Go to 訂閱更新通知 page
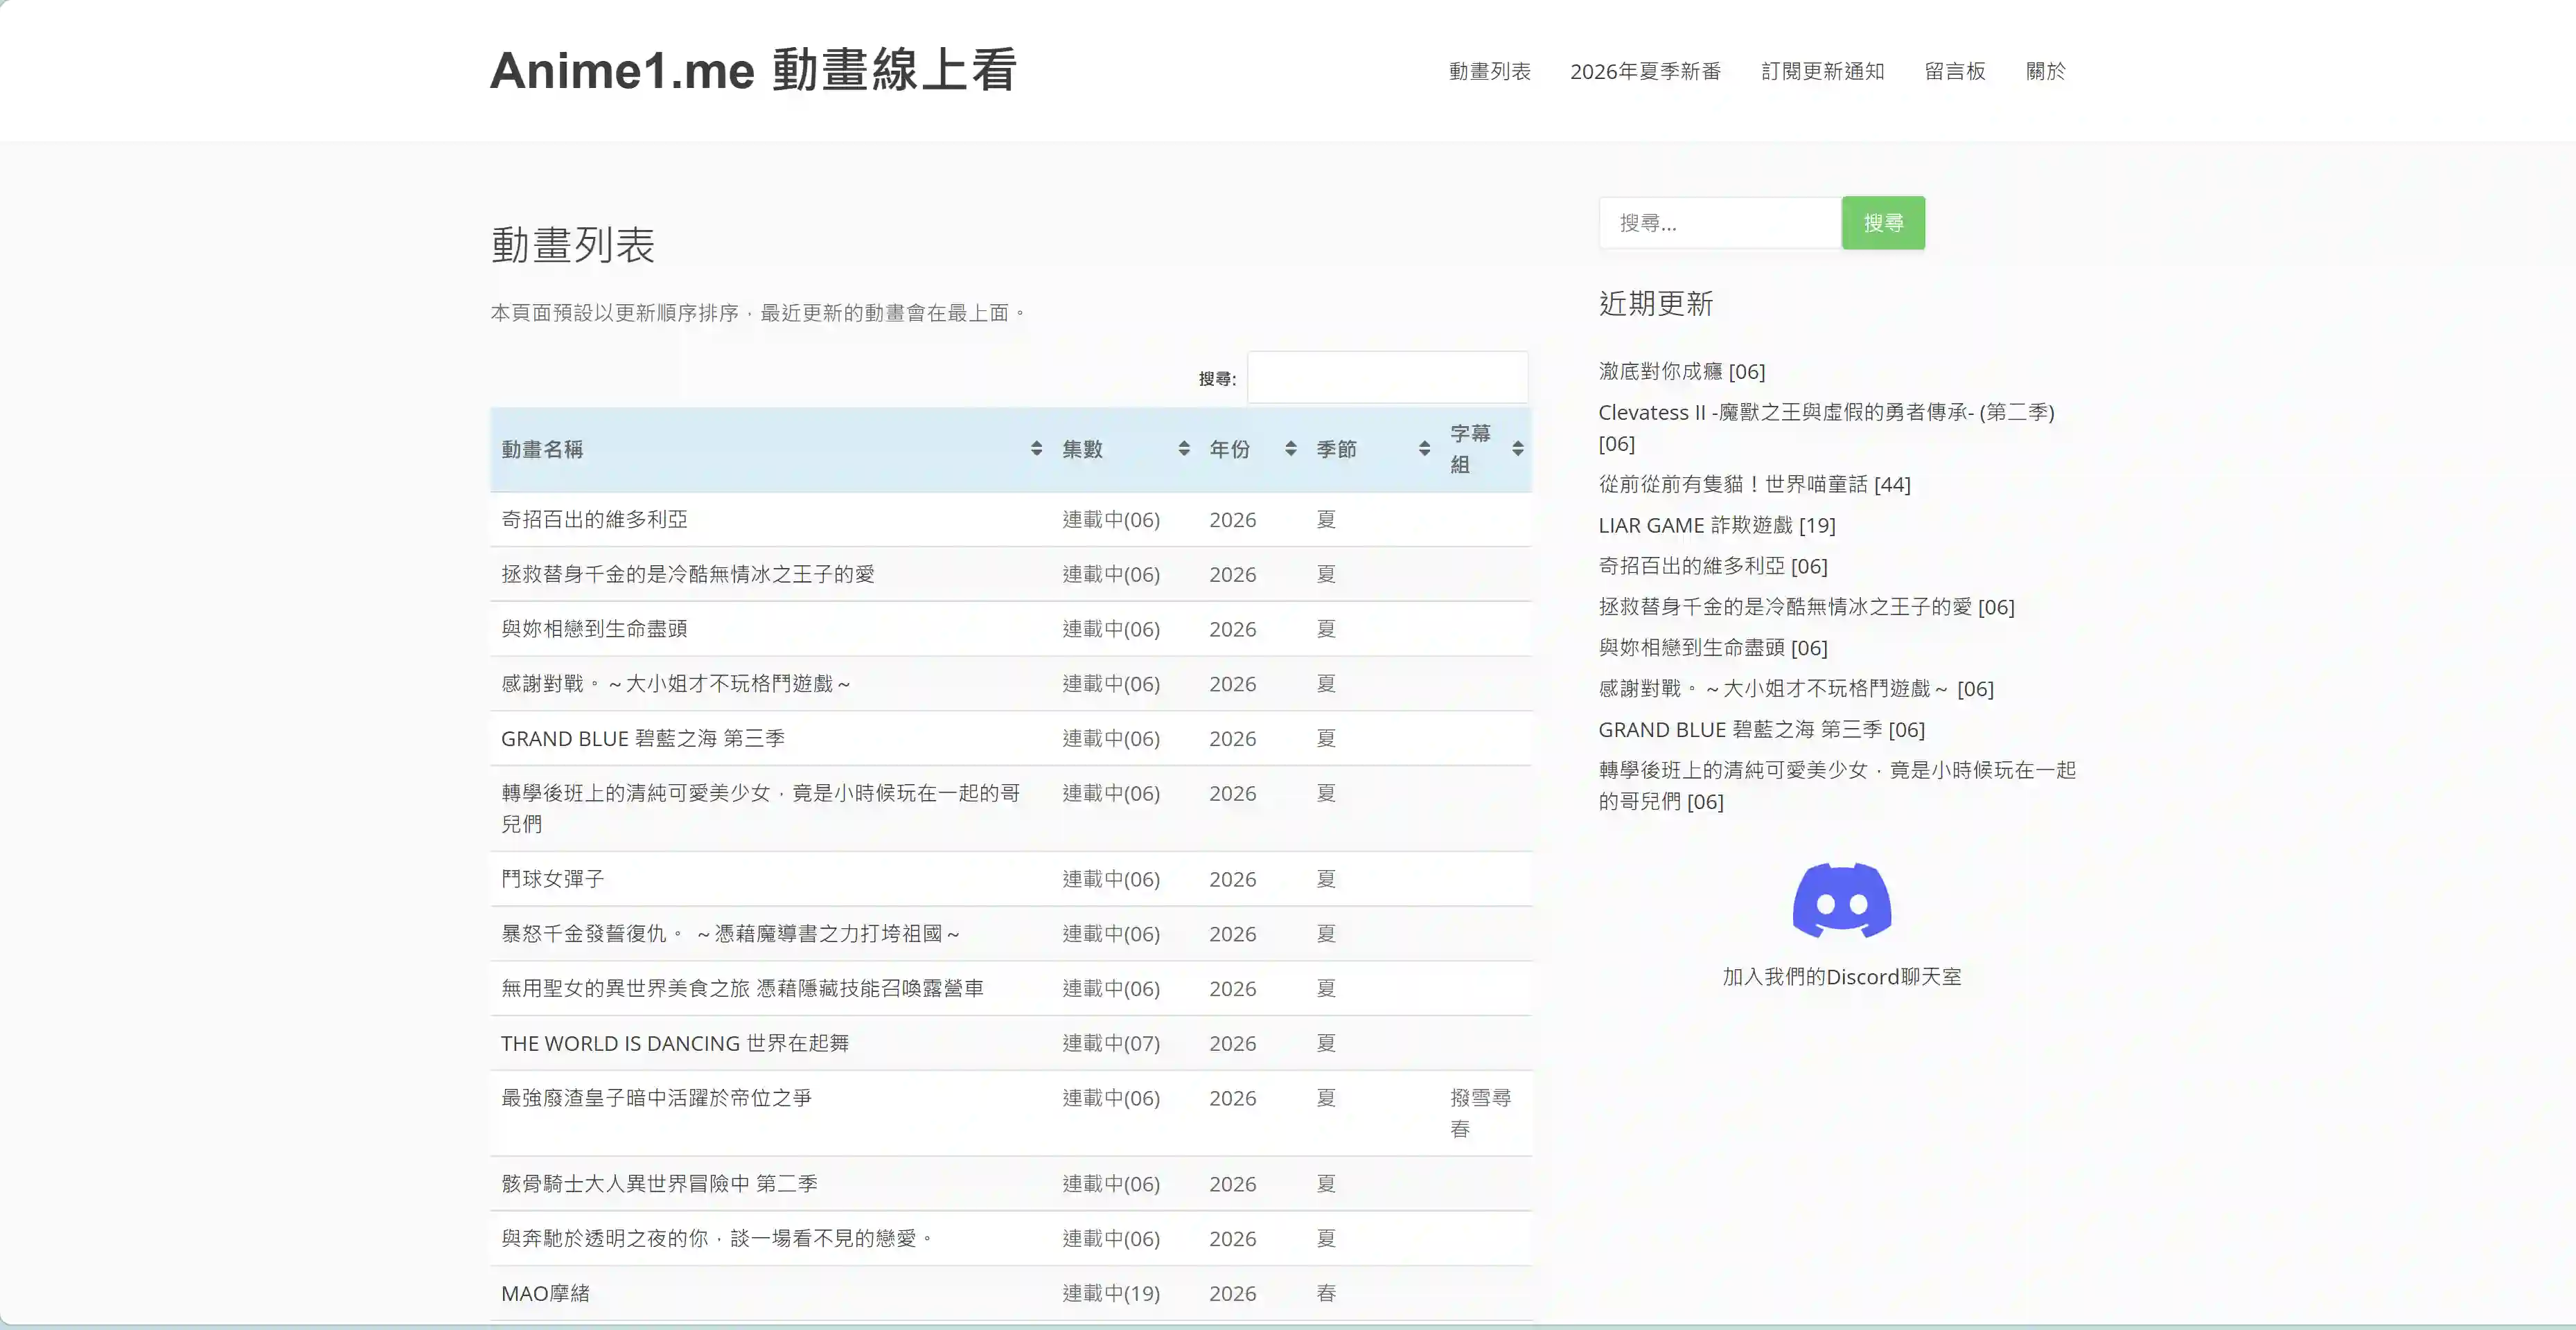The width and height of the screenshot is (2576, 1330). pyautogui.click(x=1822, y=71)
